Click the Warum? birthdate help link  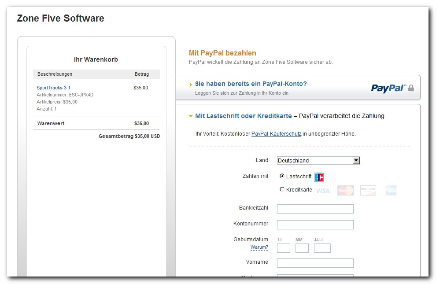tap(259, 247)
